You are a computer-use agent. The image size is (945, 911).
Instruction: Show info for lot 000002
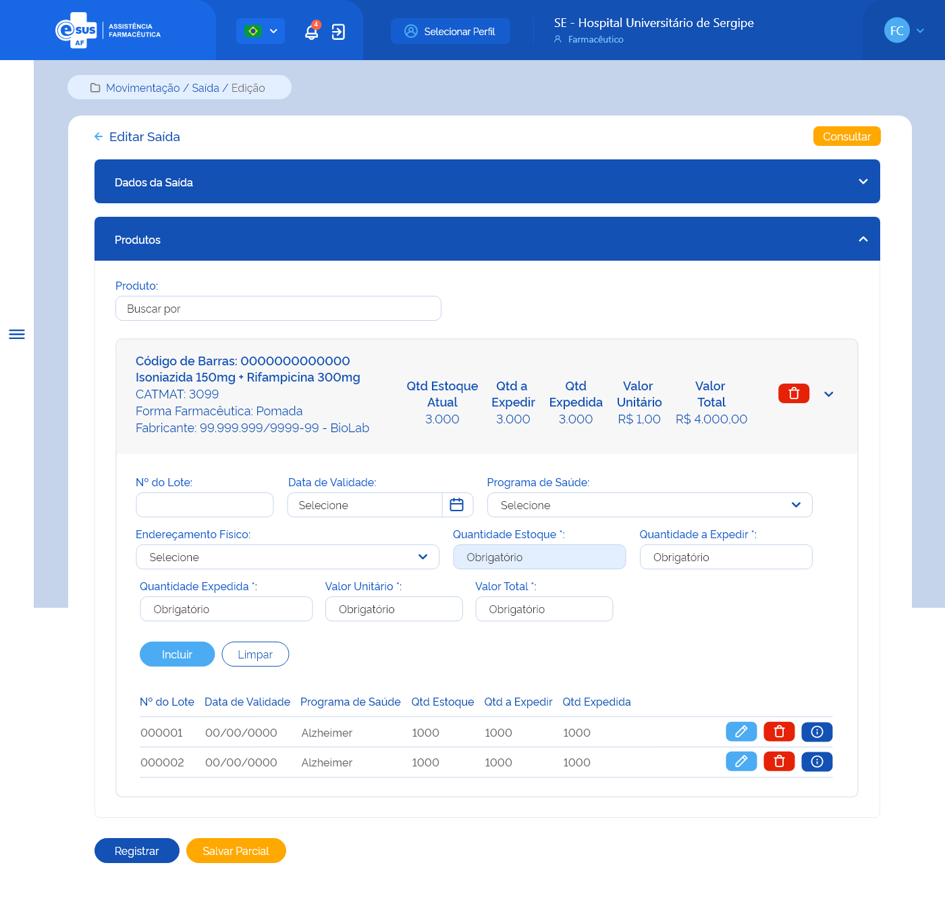coord(817,761)
